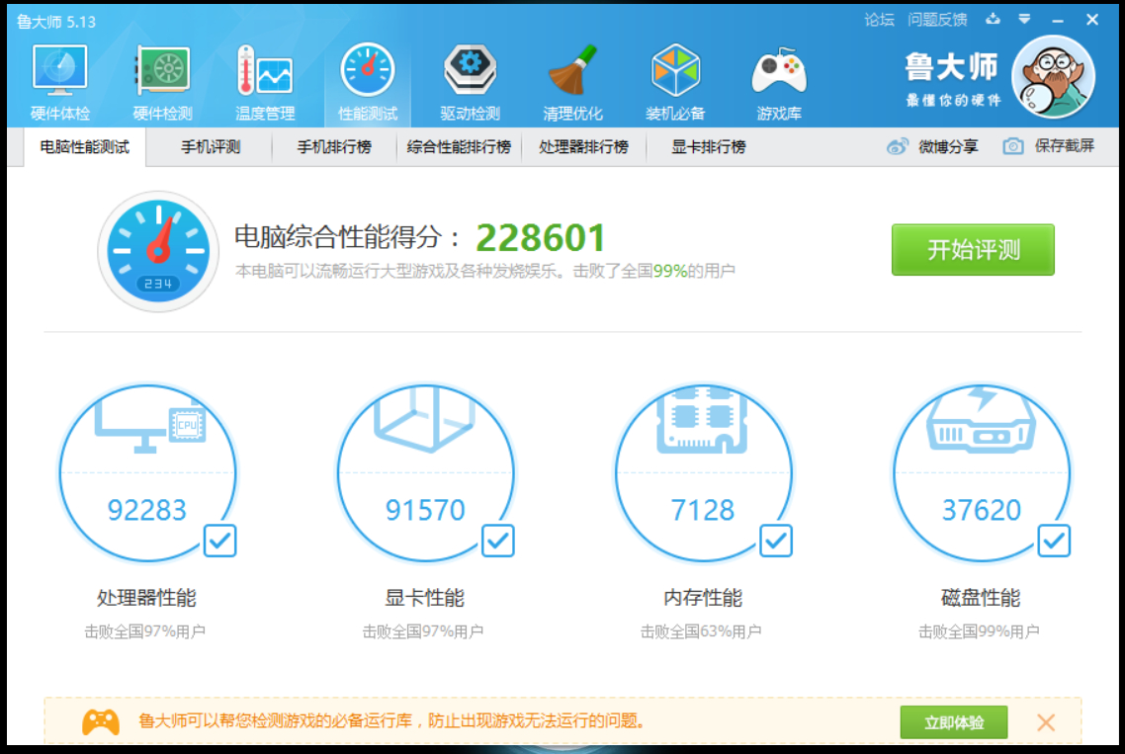Viewport: 1125px width, 754px height.
Task: Click the Weibo share icon
Action: point(898,146)
